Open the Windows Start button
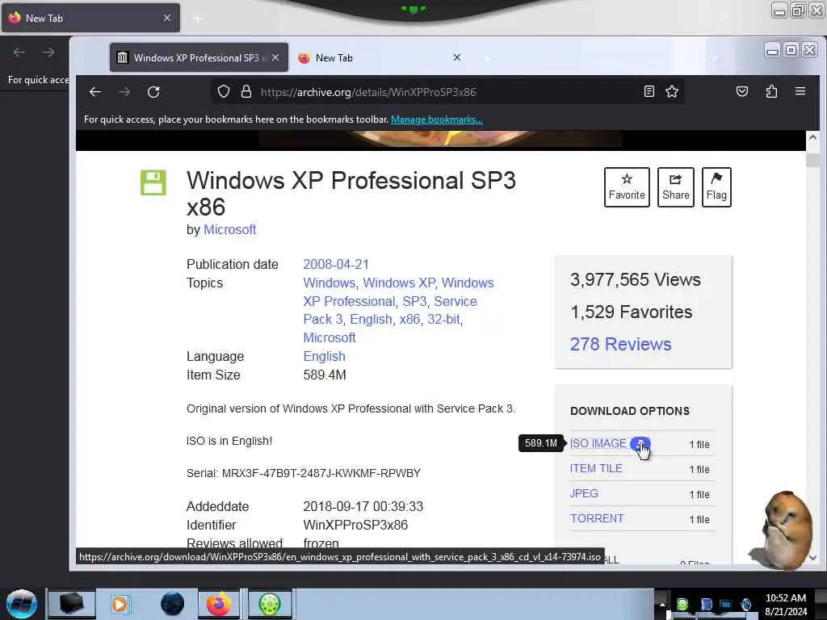Screen dimensions: 827x620 pos(22,604)
